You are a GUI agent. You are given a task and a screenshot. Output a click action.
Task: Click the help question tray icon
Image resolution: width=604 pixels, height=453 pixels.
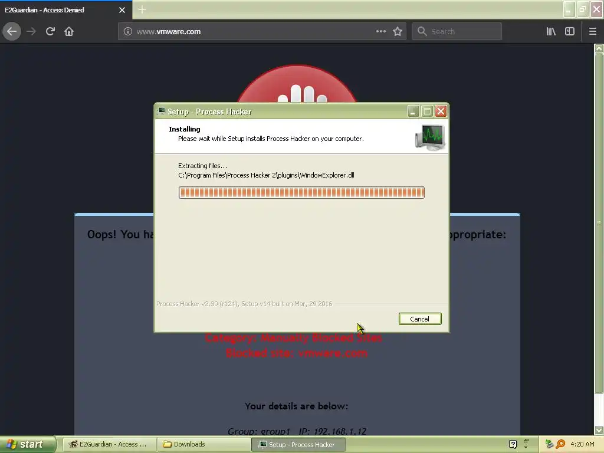click(x=513, y=444)
